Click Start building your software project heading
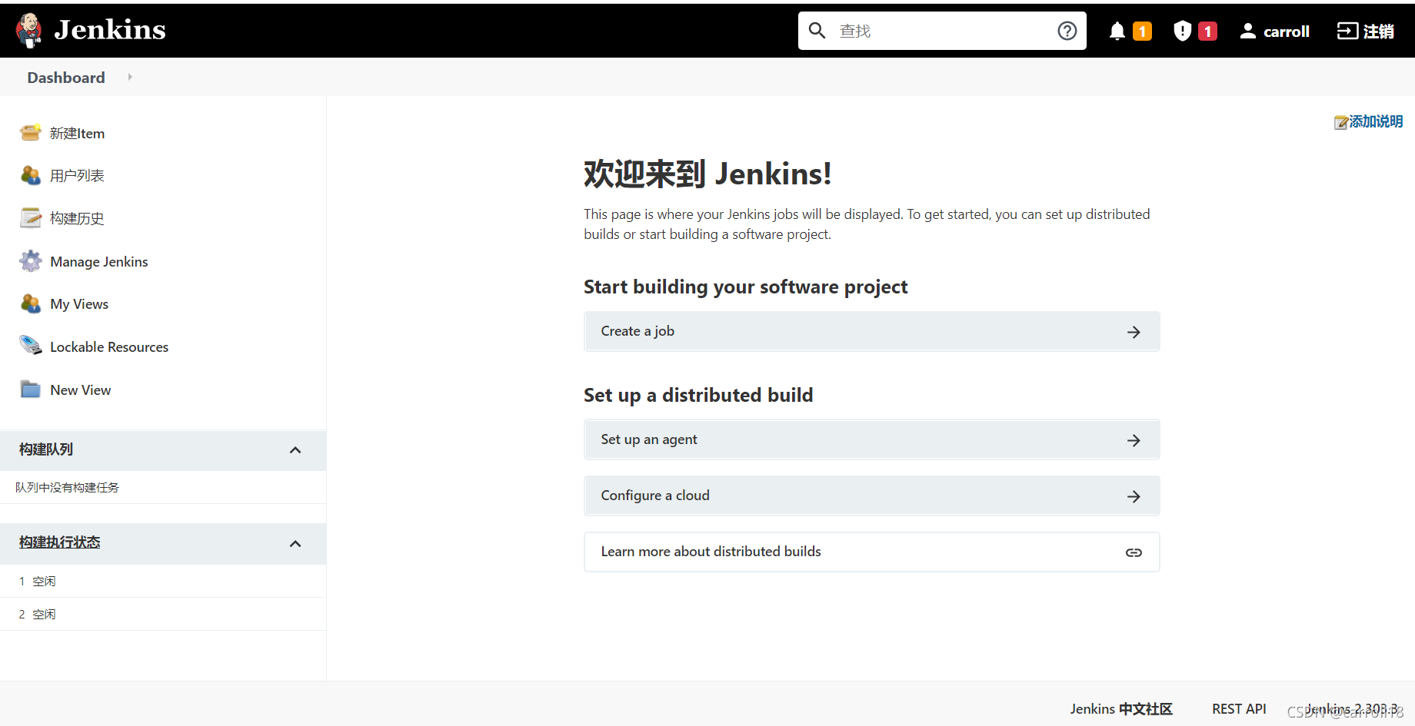1415x726 pixels. [x=745, y=287]
